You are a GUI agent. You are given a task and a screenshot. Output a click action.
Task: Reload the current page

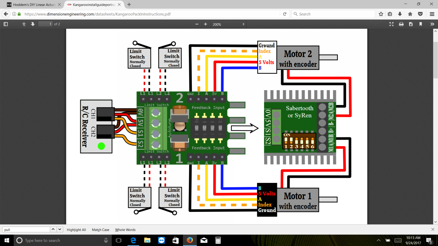click(x=285, y=14)
